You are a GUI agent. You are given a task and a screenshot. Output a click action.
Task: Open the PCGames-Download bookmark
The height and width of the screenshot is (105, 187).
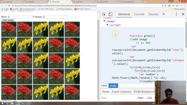coord(64,9)
